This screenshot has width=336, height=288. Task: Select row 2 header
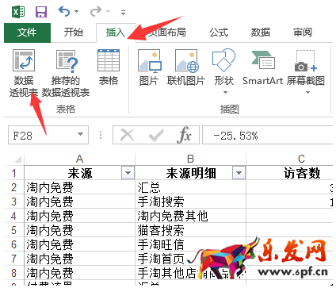click(14, 187)
